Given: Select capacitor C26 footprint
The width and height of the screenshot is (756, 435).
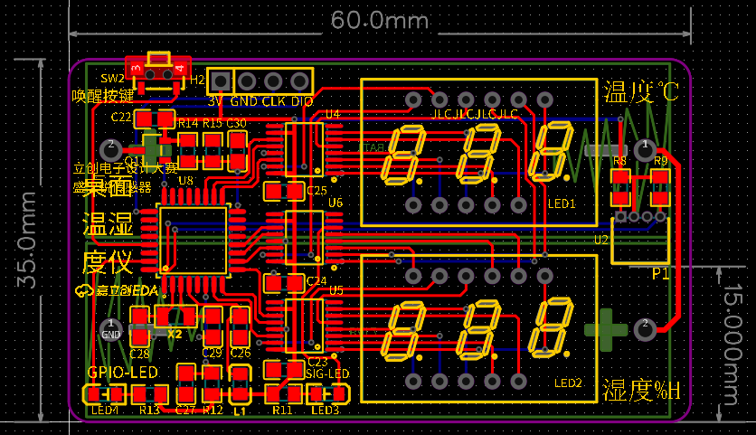Looking at the screenshot, I should [x=240, y=327].
